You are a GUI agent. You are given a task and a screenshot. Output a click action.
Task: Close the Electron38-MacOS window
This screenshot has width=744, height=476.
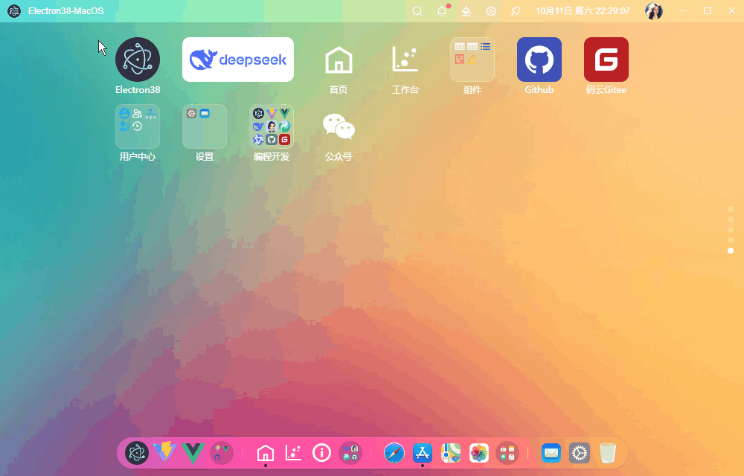731,11
